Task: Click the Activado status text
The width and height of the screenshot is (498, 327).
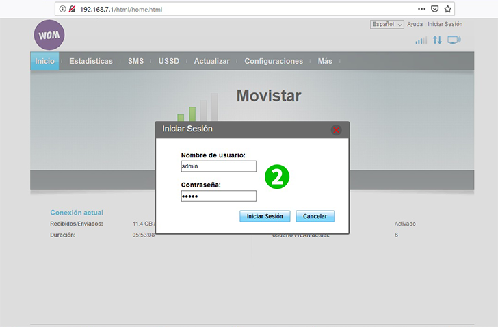Action: click(405, 224)
